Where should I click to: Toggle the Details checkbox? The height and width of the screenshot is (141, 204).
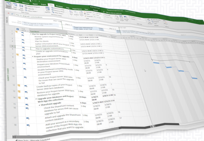pos(130,19)
